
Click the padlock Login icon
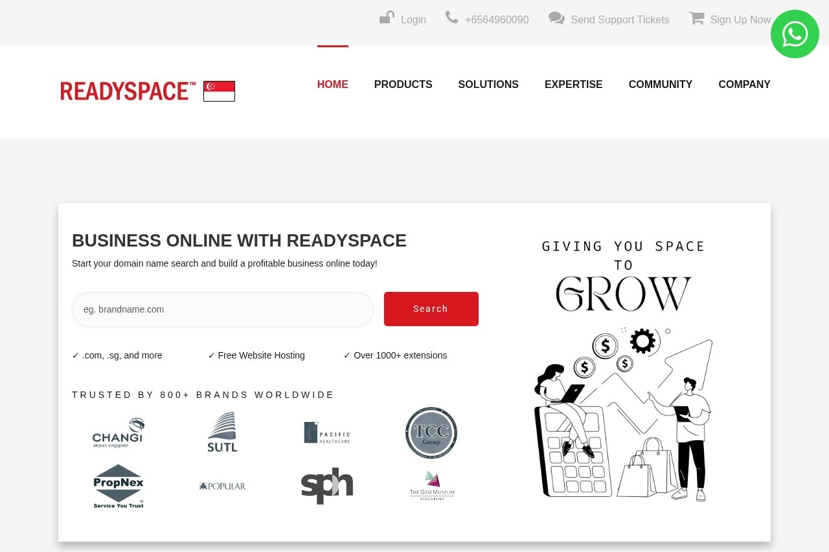point(387,18)
